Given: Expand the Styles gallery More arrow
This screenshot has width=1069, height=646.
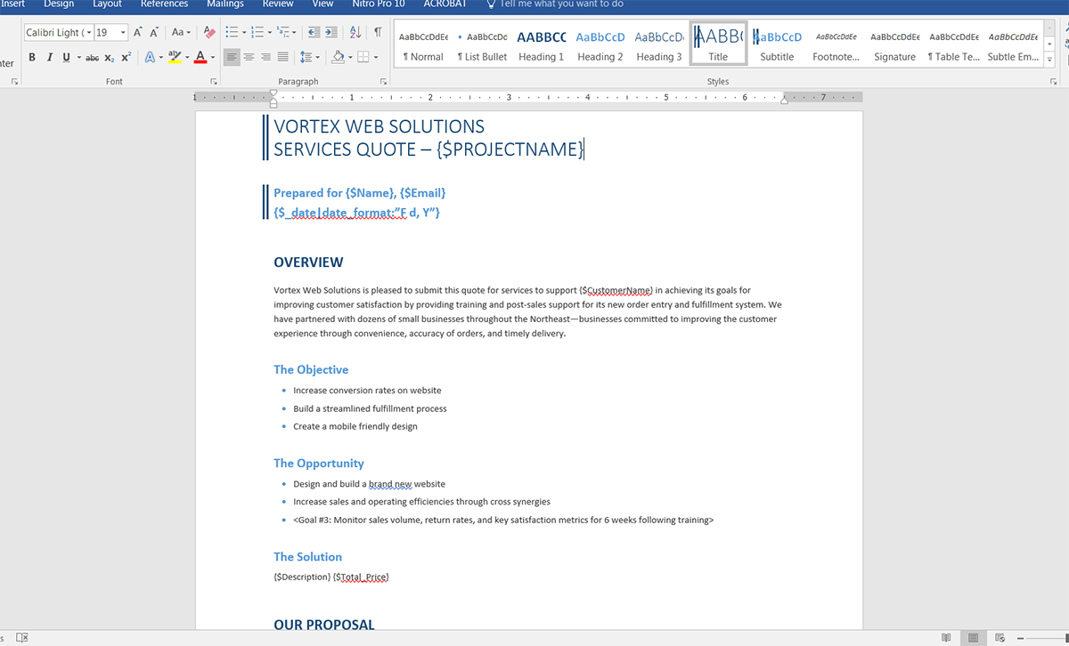Looking at the screenshot, I should point(1050,61).
